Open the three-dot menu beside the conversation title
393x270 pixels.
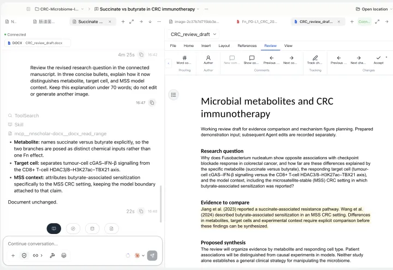[206, 9]
